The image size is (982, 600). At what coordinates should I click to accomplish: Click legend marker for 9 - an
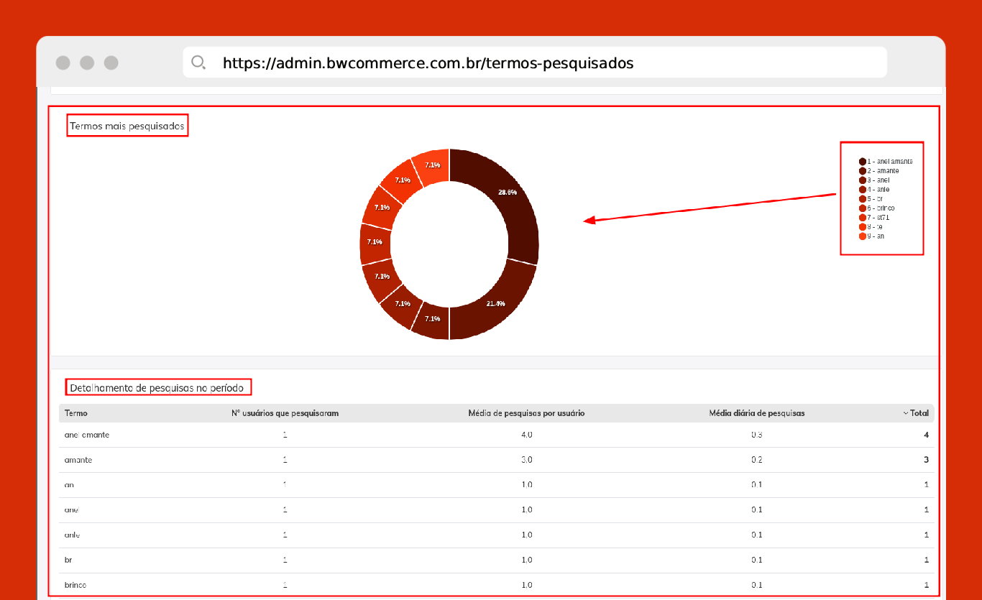pos(863,236)
